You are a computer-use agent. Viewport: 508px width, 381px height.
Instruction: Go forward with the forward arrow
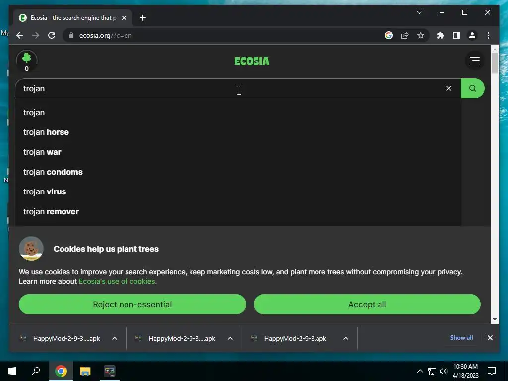tap(36, 35)
